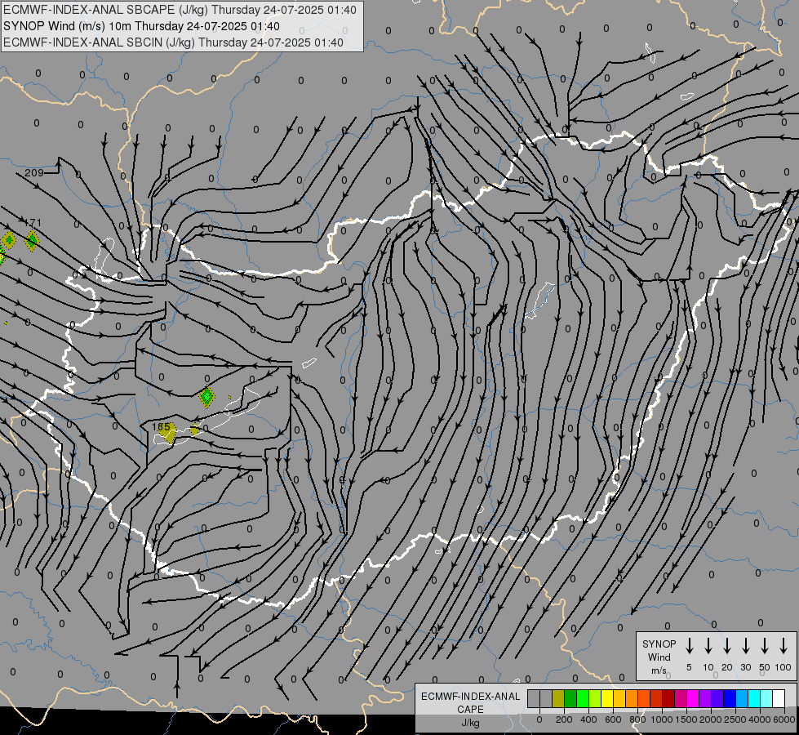Click the J/kg unit label in legend
The height and width of the screenshot is (735, 799).
[x=470, y=723]
